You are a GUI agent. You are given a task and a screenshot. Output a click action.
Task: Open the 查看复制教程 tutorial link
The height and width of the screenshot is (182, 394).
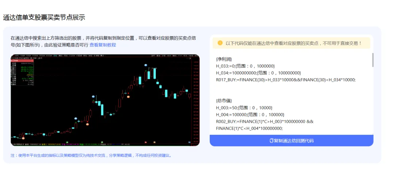click(103, 45)
